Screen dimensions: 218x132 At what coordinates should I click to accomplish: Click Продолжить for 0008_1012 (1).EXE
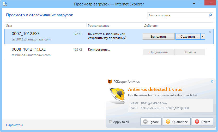click(x=159, y=52)
